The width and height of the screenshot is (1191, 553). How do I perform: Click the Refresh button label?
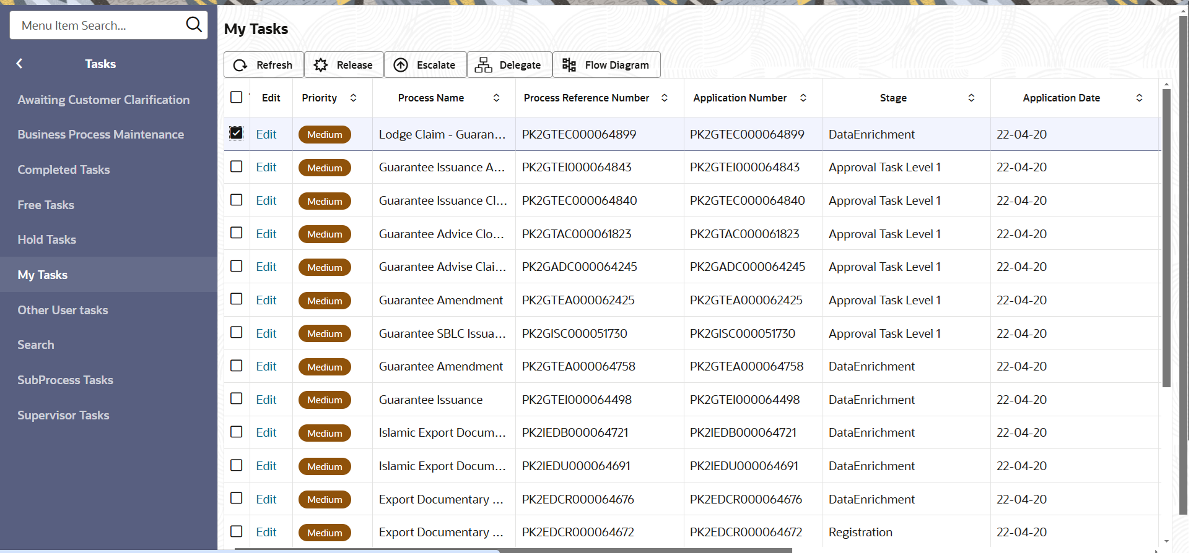click(x=274, y=65)
